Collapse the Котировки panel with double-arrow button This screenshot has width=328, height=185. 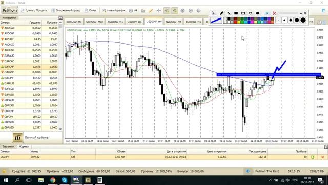[x=60, y=18]
